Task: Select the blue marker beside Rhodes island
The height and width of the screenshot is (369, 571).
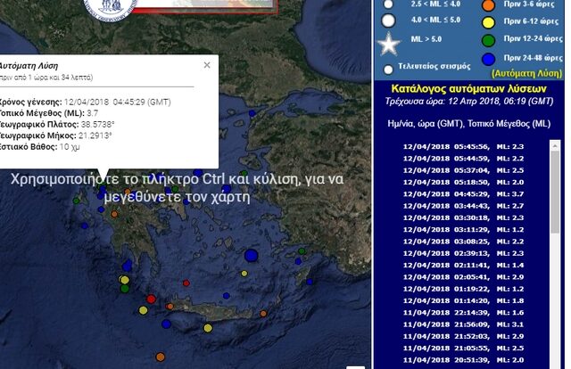Action: pyautogui.click(x=310, y=282)
